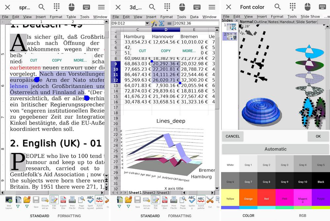Viewport: 330px width, 221px height.
Task: Click Print File icon in spreadsheet toolbar
Action: tap(174, 200)
